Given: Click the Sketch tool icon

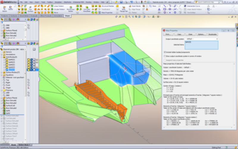Looking at the screenshot, I should coord(11,8).
